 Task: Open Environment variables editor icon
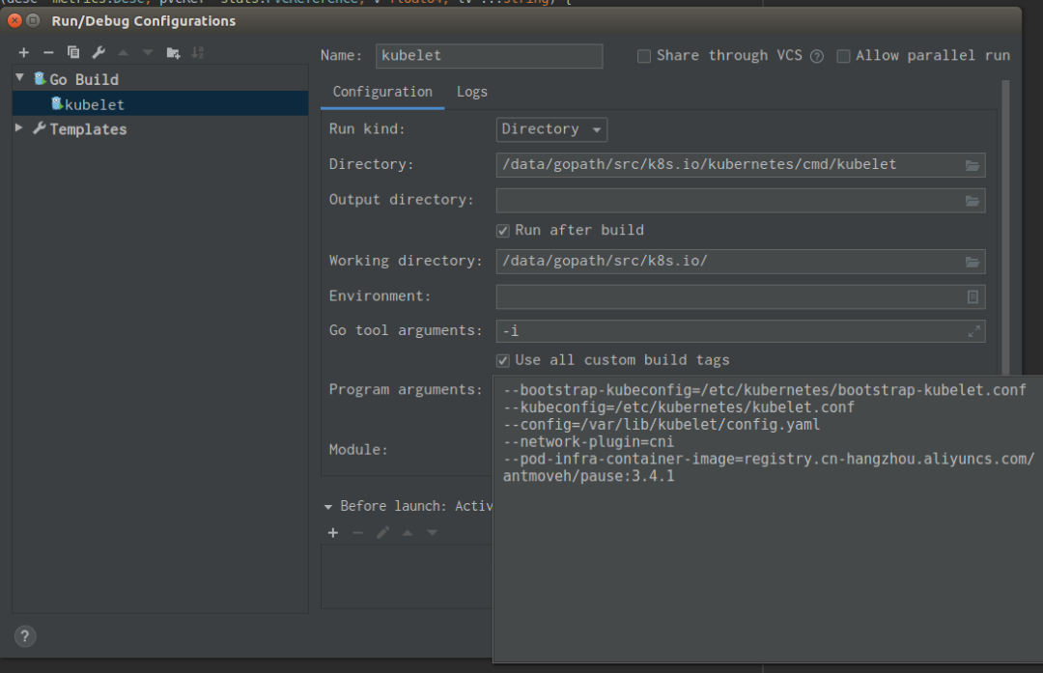point(973,296)
